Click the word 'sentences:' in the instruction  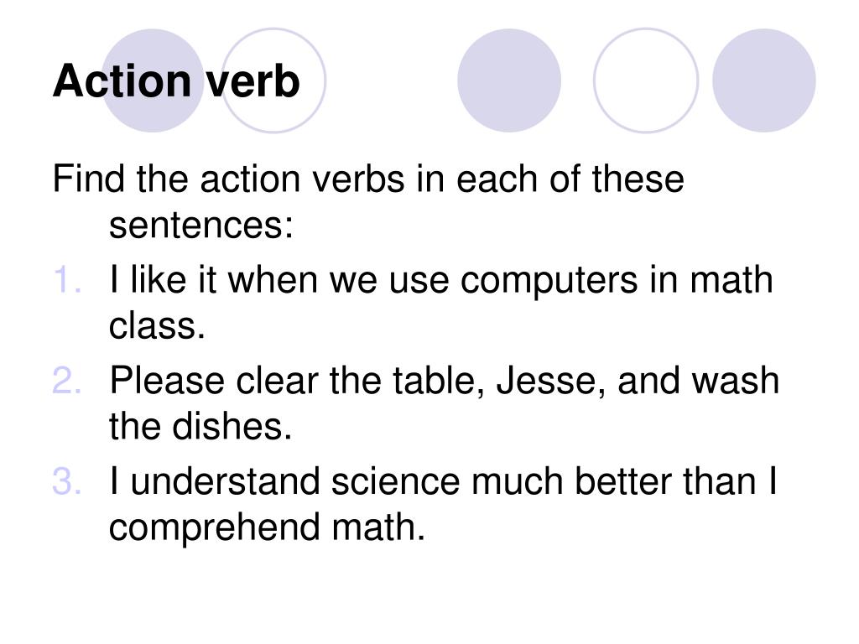click(201, 225)
